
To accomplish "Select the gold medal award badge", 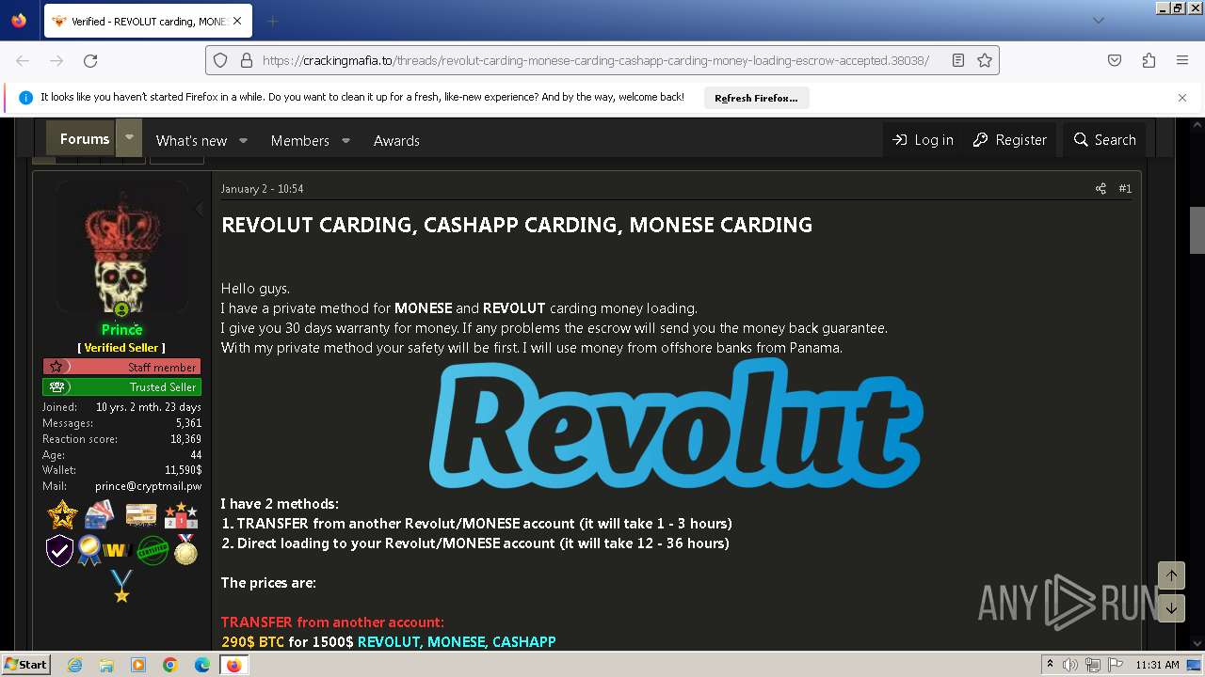I will (185, 550).
